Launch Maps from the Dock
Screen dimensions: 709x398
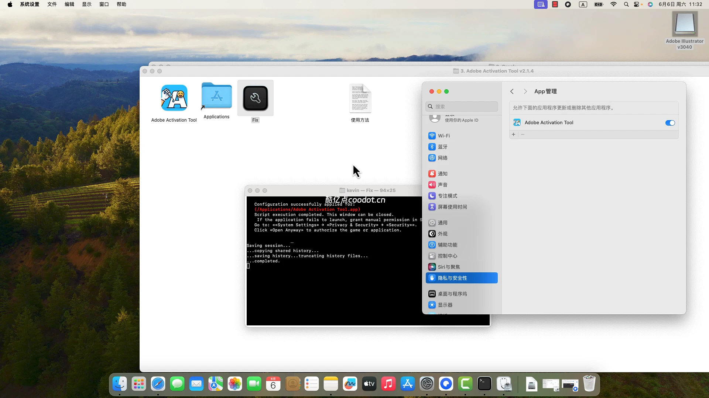tap(216, 384)
